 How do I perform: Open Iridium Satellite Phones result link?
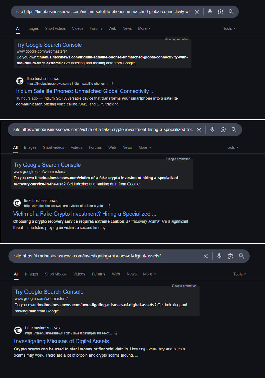(85, 91)
